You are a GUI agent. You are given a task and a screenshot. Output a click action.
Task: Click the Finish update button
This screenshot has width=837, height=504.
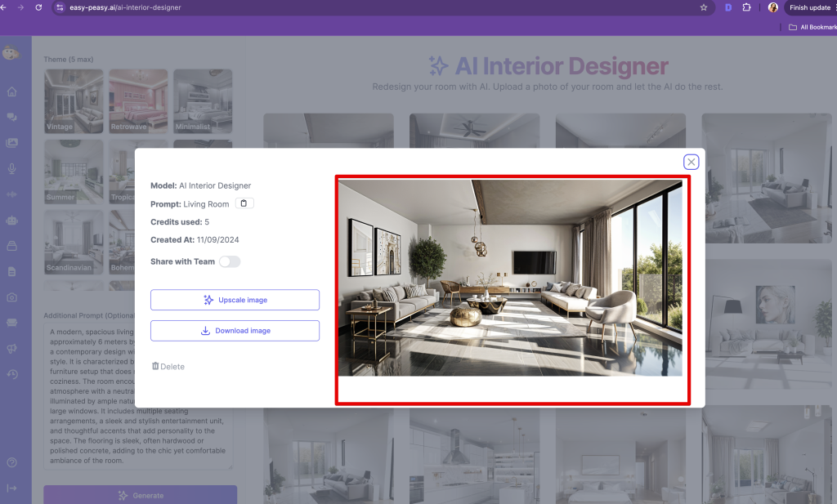[x=809, y=7]
